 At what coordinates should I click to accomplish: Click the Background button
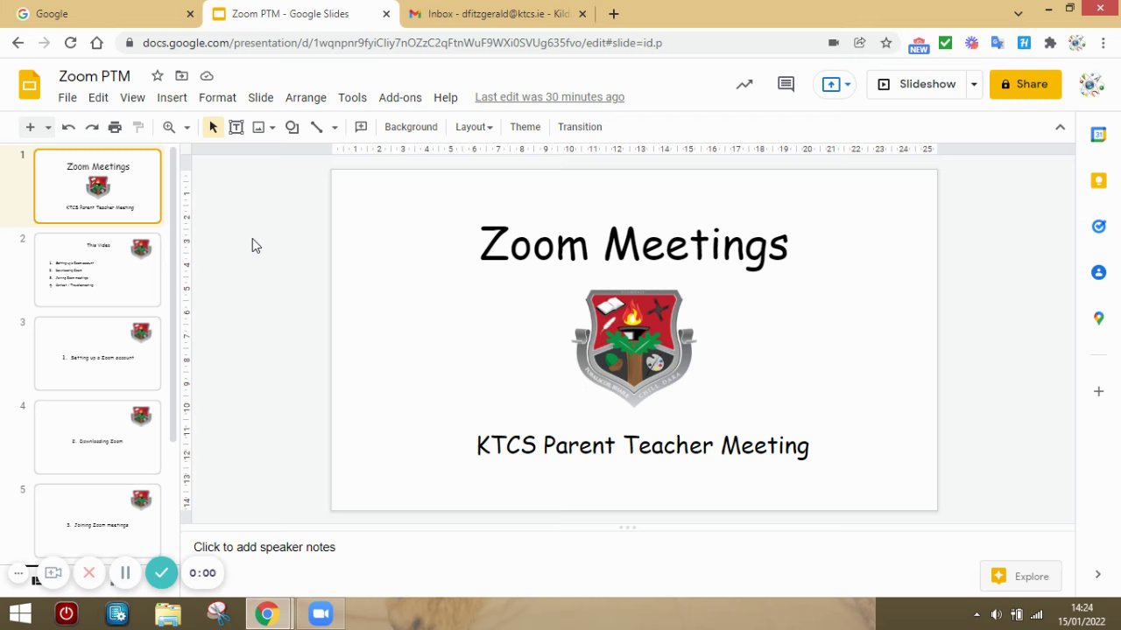[x=411, y=127]
